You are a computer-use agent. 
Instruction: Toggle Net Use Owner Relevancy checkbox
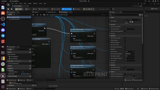tap(125, 47)
